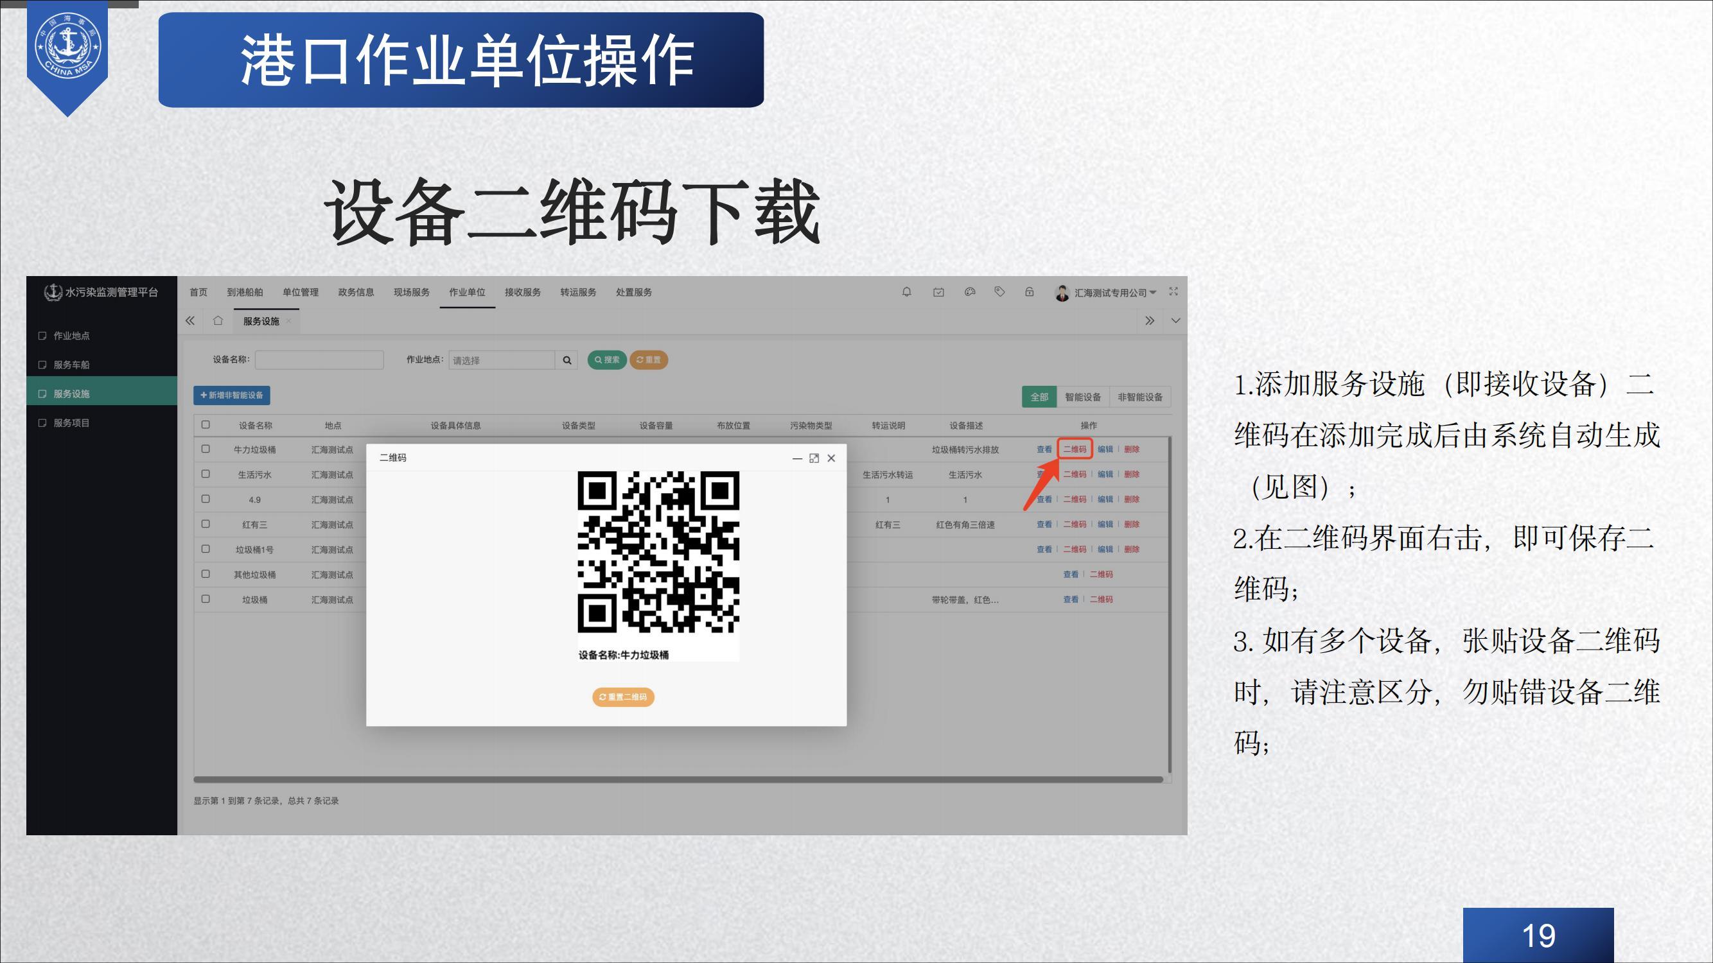Click the orange 重置 button
Screen dimensions: 1713x963
[x=648, y=360]
